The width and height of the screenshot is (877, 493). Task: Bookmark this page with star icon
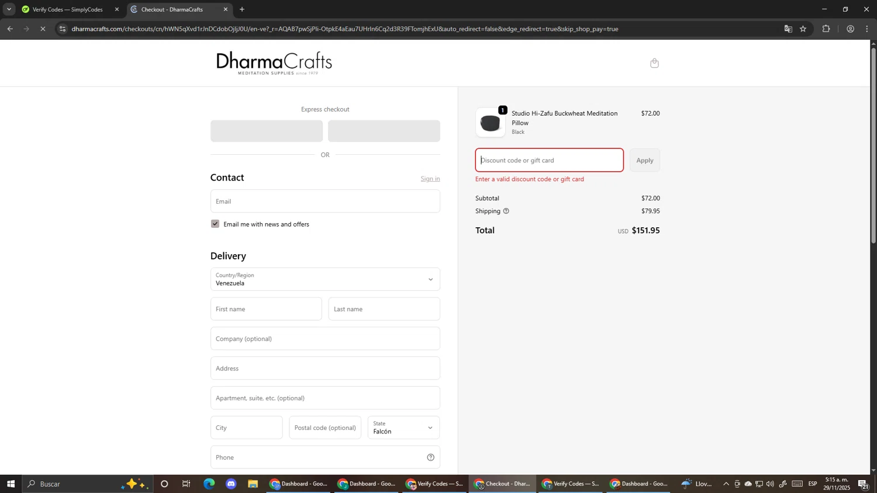coord(803,29)
